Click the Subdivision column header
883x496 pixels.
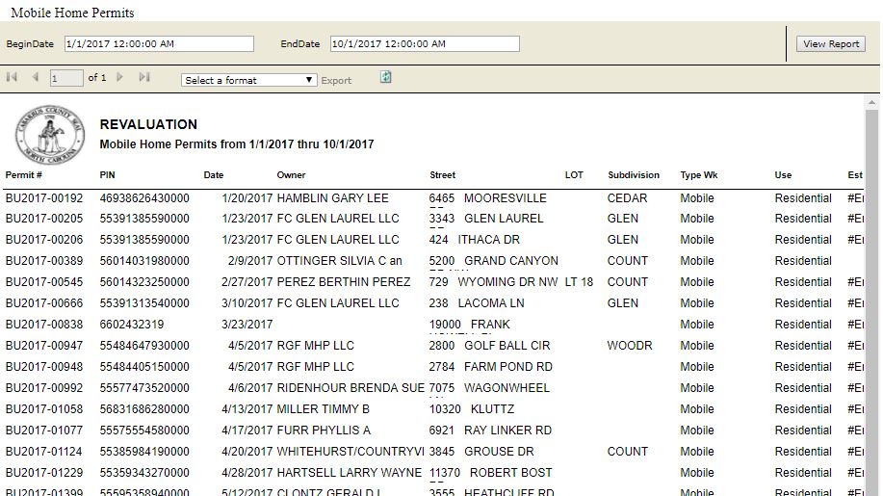point(634,175)
